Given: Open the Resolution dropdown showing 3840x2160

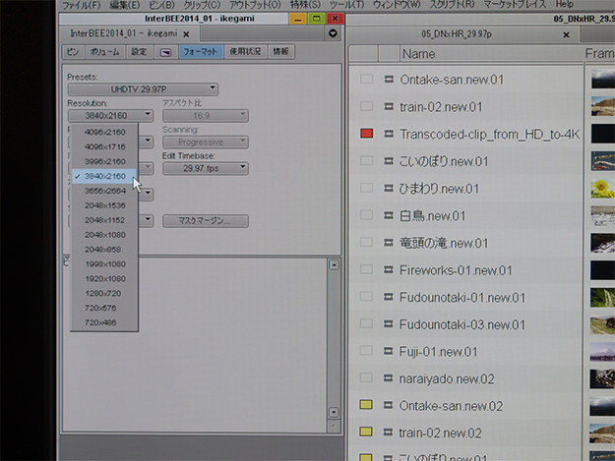Looking at the screenshot, I should coord(110,116).
